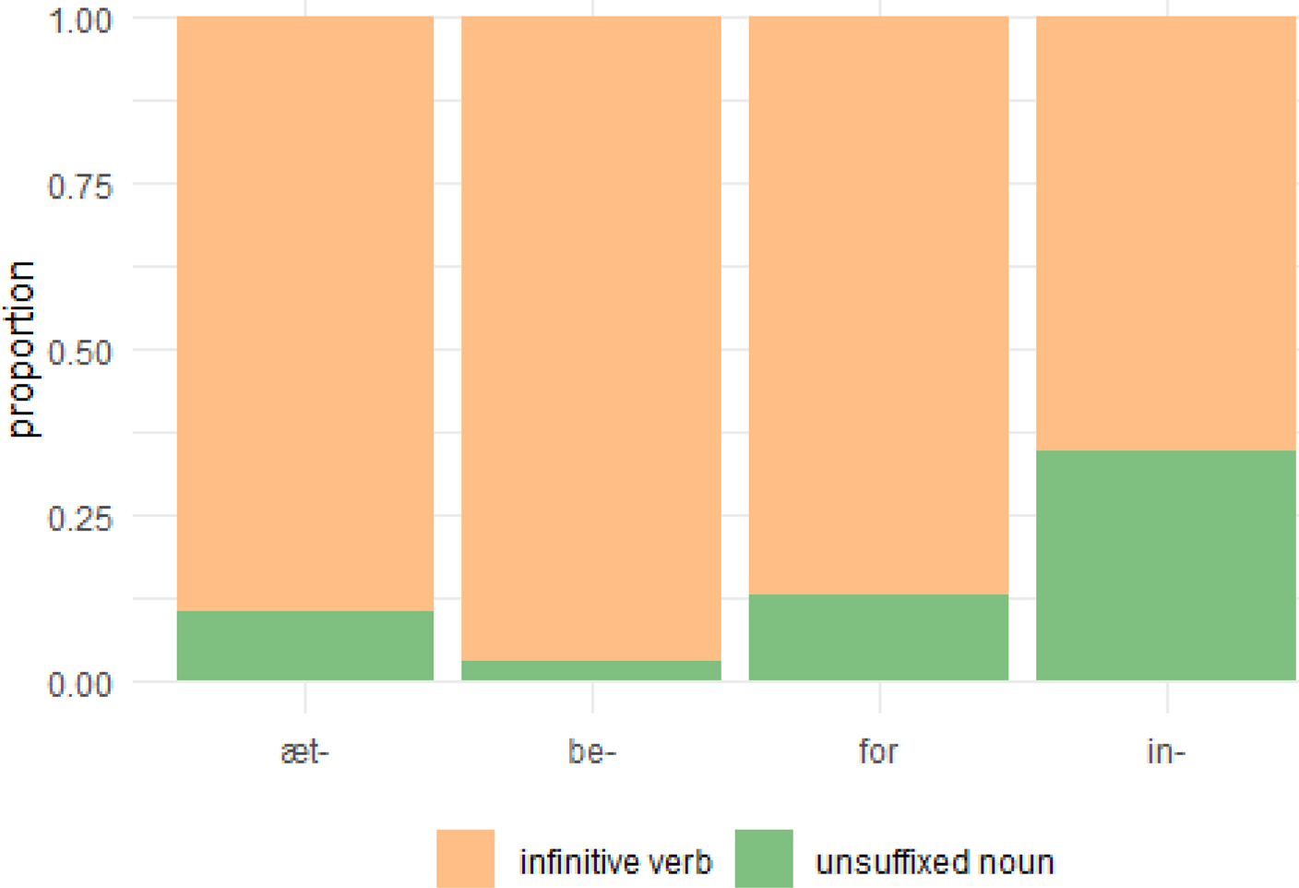
Task: Click the 'be-' x-axis label
Action: [591, 751]
